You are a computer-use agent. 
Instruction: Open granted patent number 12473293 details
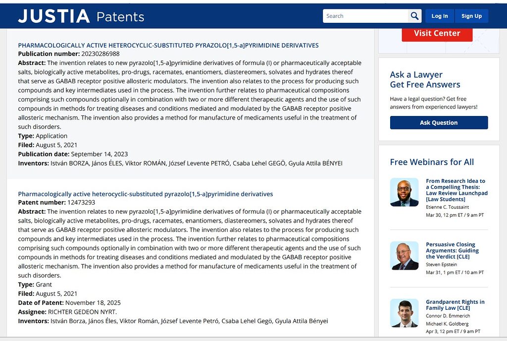146,194
